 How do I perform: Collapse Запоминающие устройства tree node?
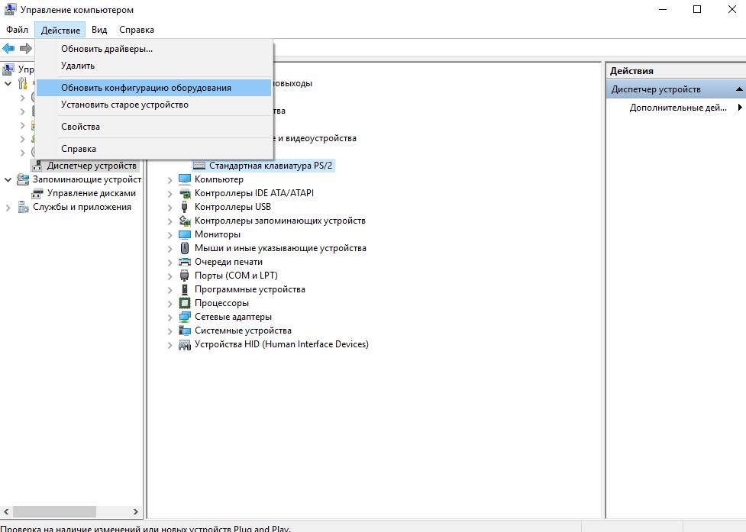click(8, 180)
